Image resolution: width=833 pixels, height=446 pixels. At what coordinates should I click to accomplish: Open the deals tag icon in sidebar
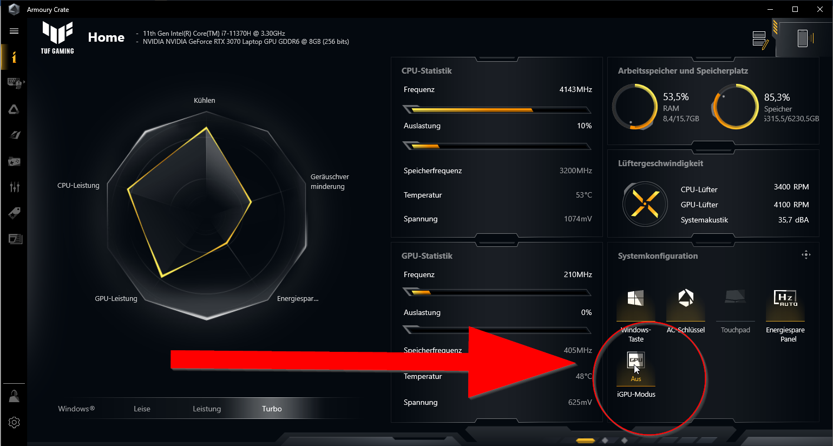click(14, 213)
